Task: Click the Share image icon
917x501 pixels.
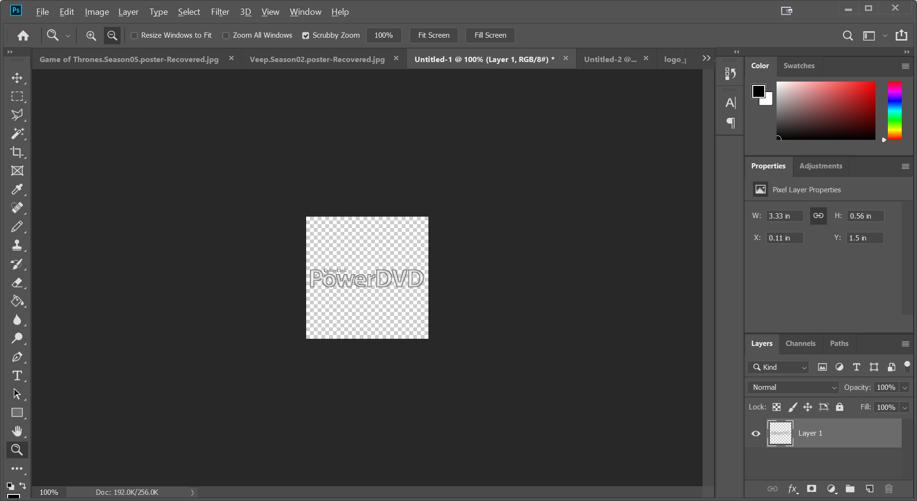Action: (901, 35)
